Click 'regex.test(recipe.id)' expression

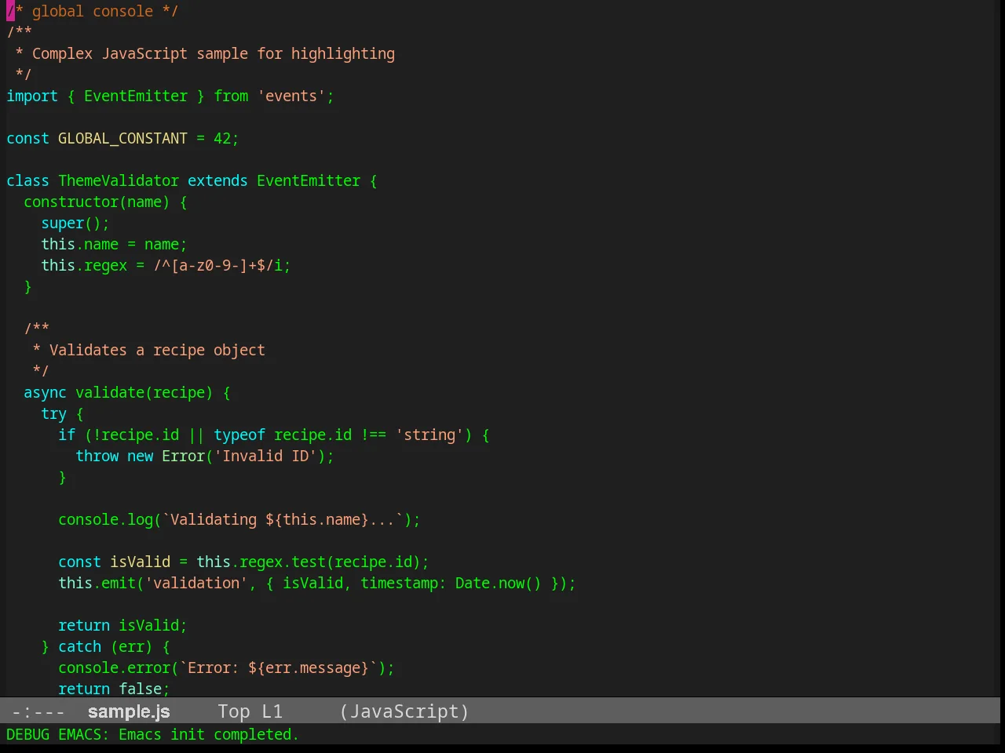330,562
